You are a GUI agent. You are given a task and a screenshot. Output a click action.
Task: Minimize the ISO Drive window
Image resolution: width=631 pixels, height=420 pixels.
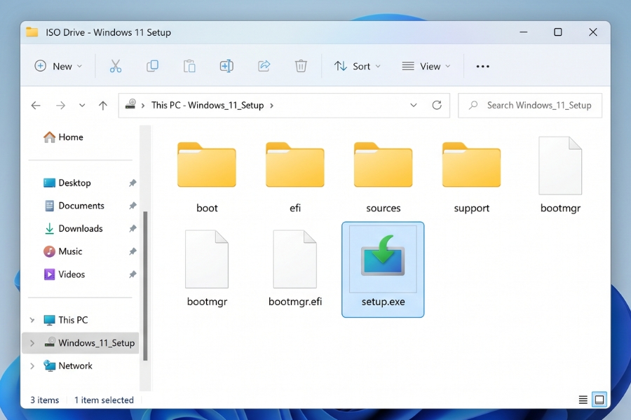coord(523,31)
